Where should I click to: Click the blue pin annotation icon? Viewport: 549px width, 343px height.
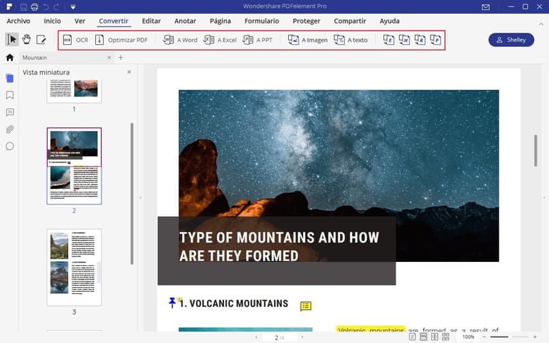tap(172, 302)
